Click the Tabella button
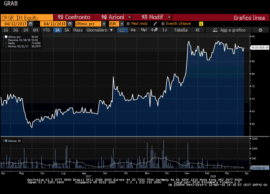270x194 pixels. click(x=180, y=30)
